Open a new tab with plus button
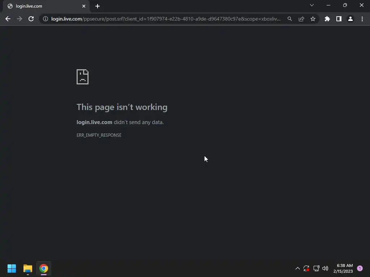The image size is (370, 277). pos(98,6)
